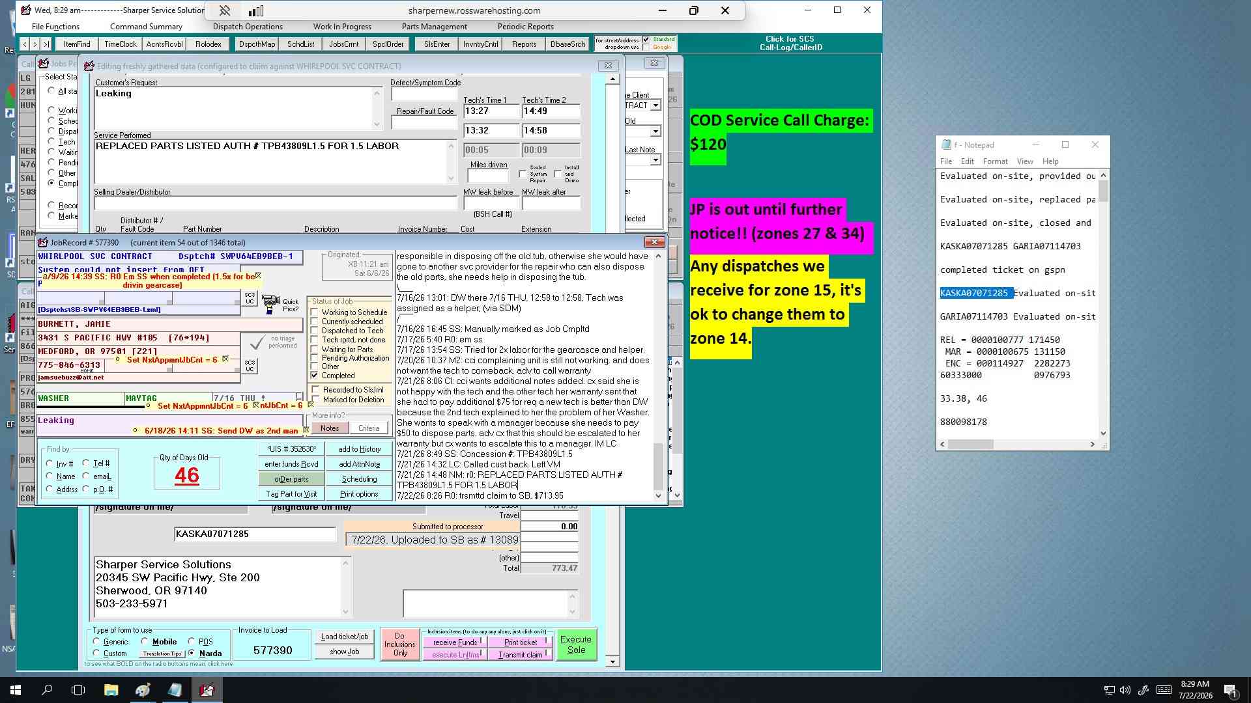This screenshot has height=703, width=1251.
Task: Click the pin icon in remote connection bar
Action: pyautogui.click(x=224, y=10)
